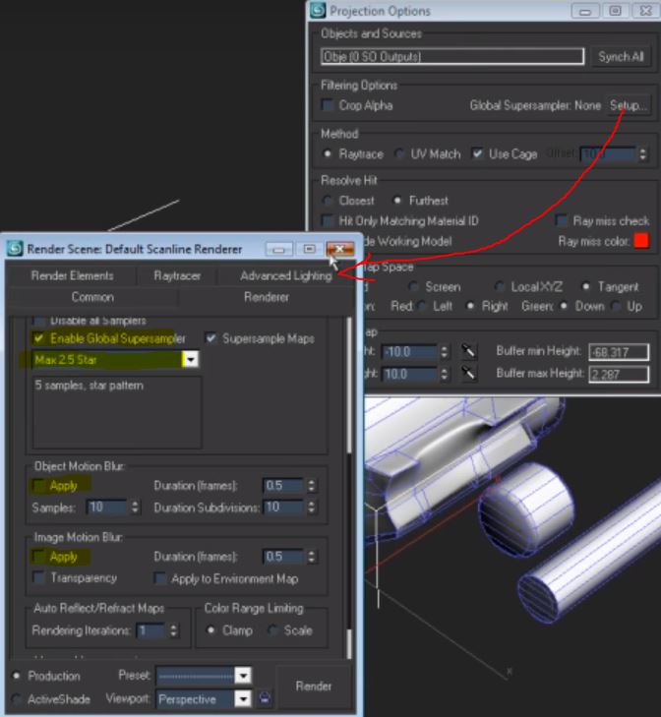Switch to the Raytracer tab
Viewport: 661px width, 717px height.
click(x=177, y=275)
